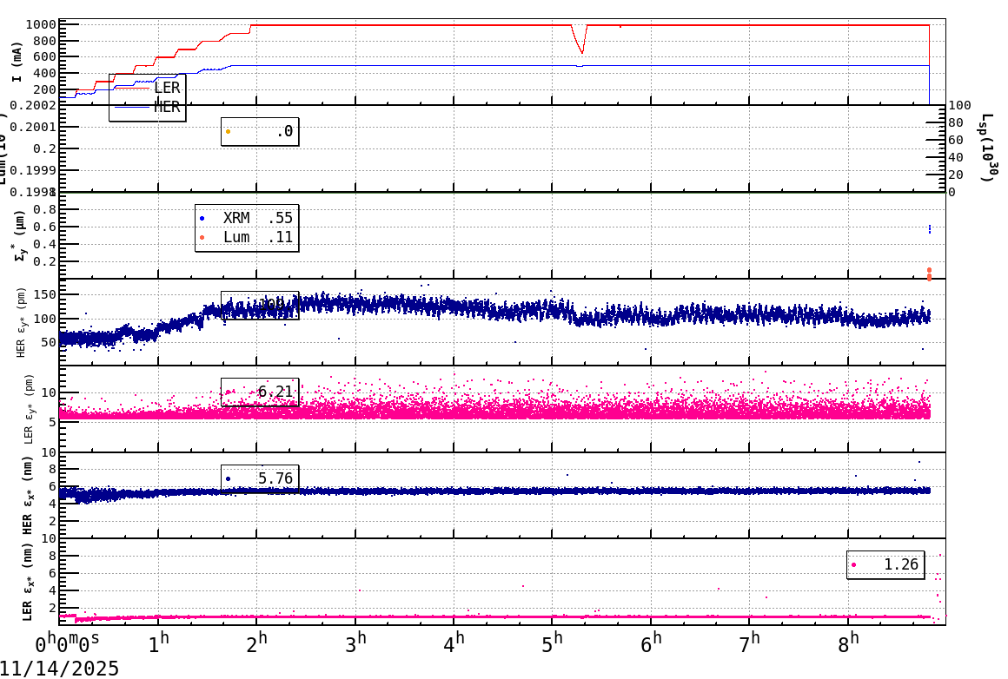Select the 1.26 value legend box
Screen dimensions: 1008x679
point(885,564)
